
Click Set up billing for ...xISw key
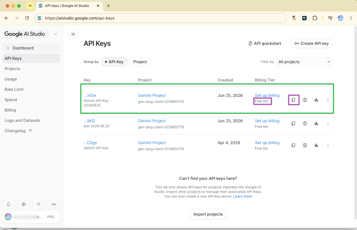(267, 95)
